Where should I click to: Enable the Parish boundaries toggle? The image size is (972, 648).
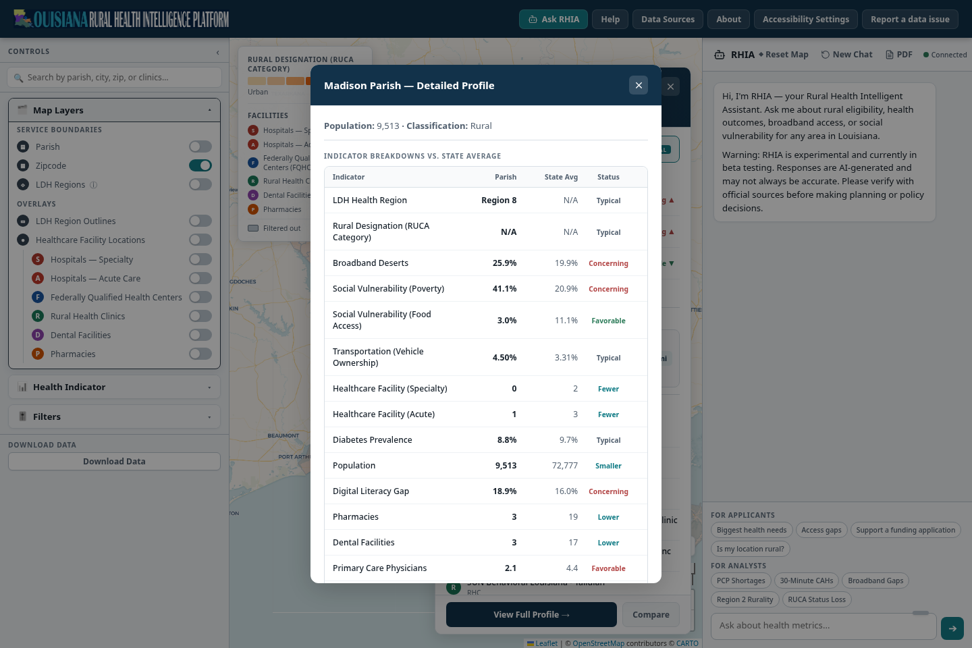[x=200, y=146]
